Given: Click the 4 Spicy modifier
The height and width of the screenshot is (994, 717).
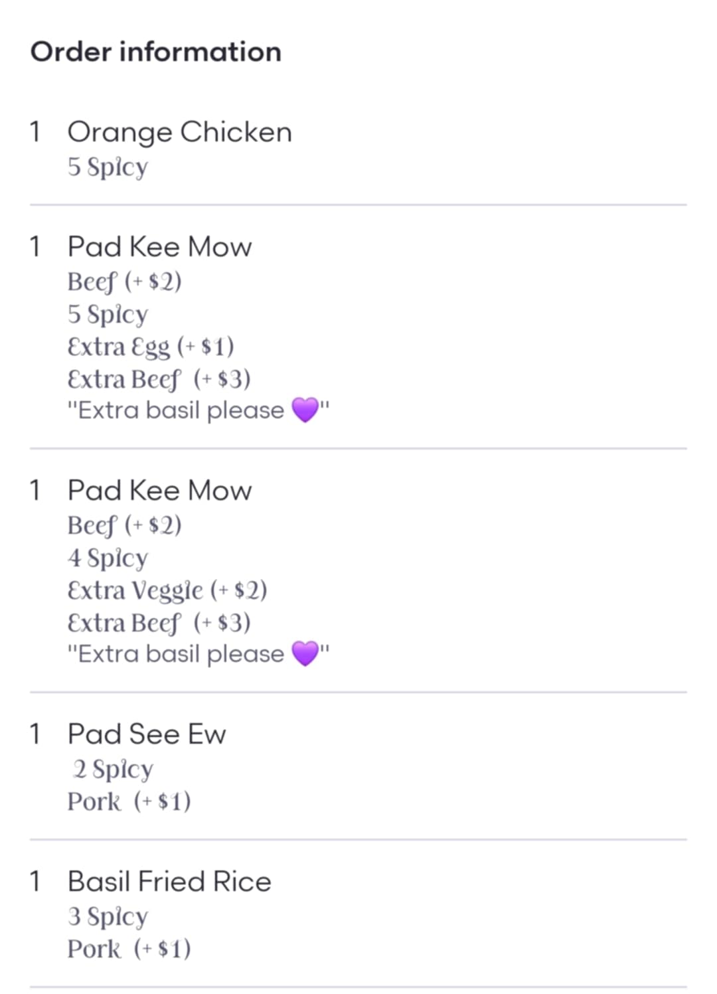Looking at the screenshot, I should pyautogui.click(x=108, y=558).
